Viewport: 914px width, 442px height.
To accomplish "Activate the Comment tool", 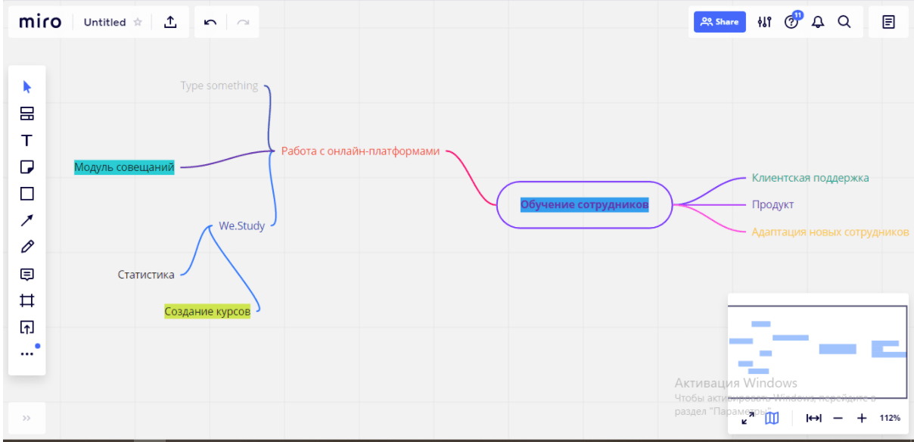I will pyautogui.click(x=27, y=274).
